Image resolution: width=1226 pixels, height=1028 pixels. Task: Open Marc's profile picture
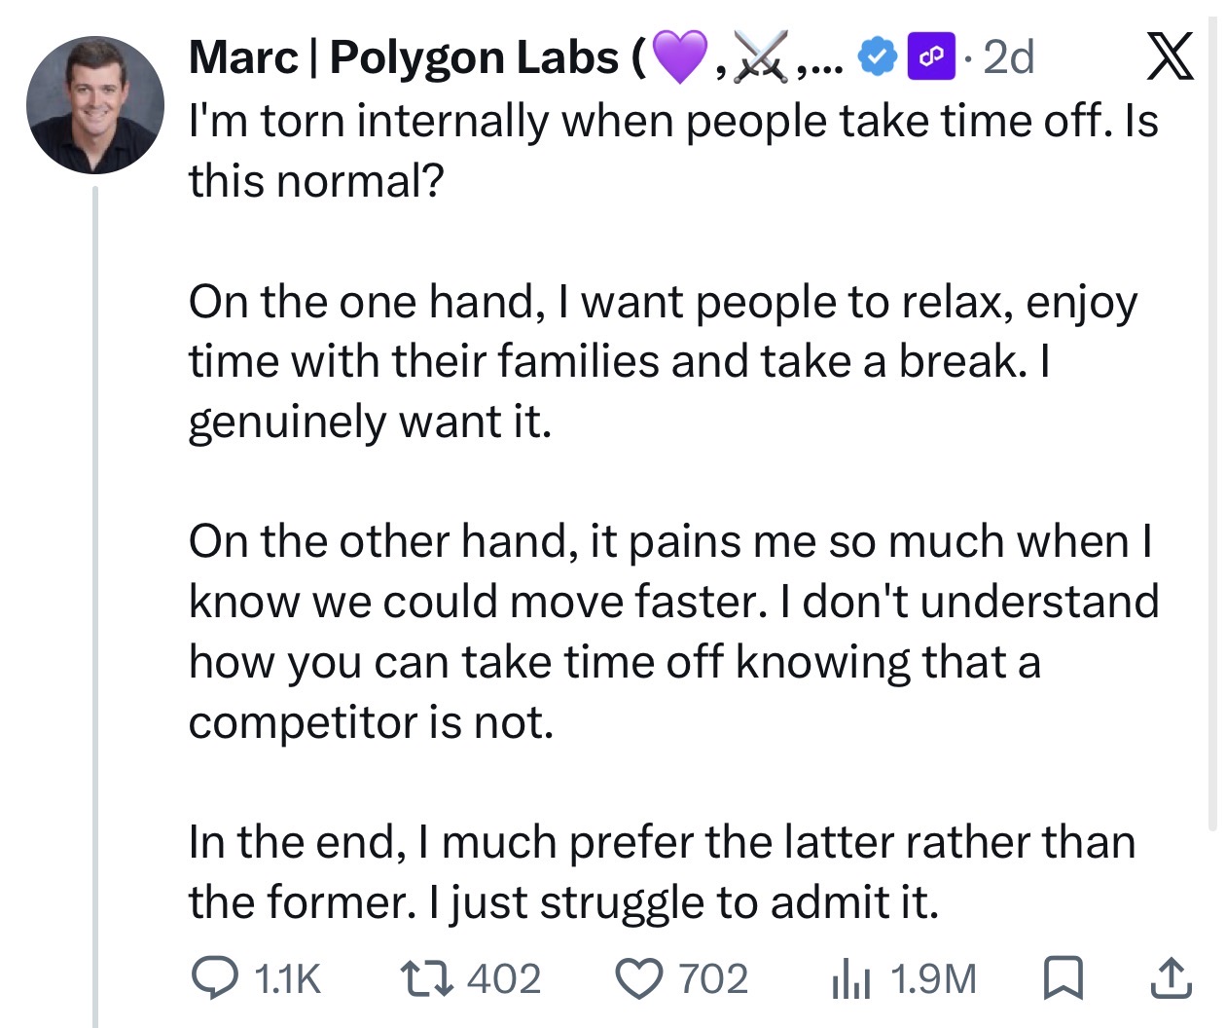(x=94, y=105)
